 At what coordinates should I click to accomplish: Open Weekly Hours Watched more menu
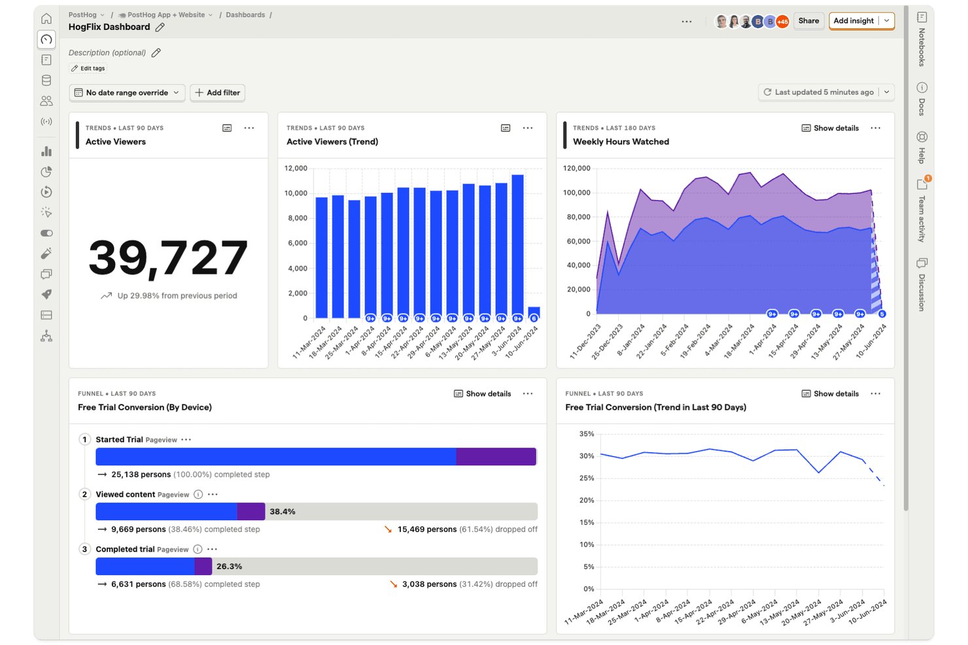pyautogui.click(x=876, y=128)
